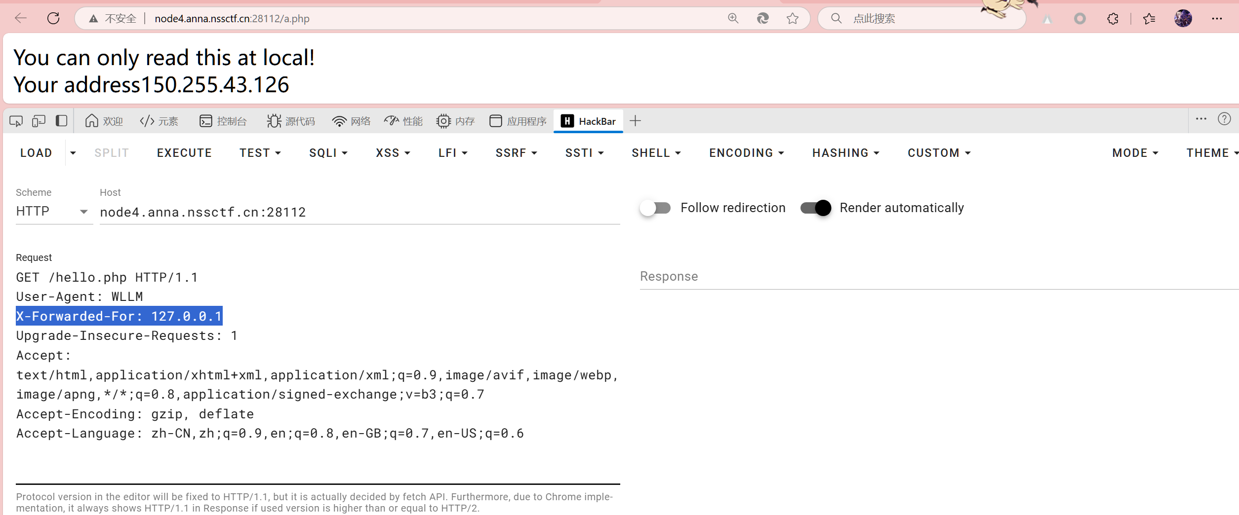Open the arrow dropdown beside LOAD
This screenshot has width=1239, height=515.
tap(73, 153)
